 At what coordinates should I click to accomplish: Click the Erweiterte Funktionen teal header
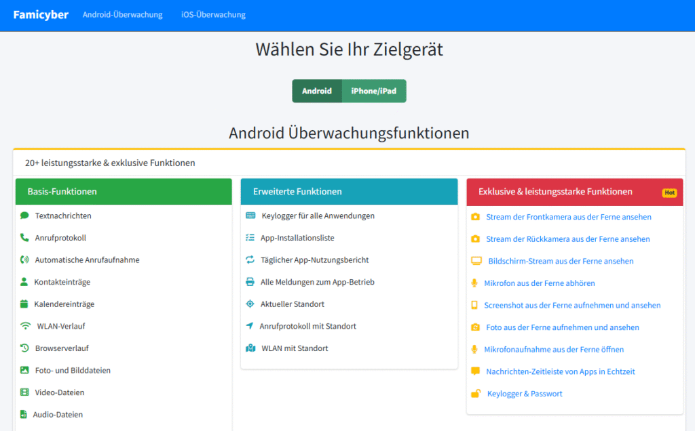click(350, 192)
